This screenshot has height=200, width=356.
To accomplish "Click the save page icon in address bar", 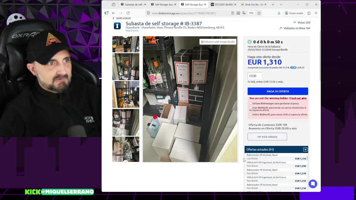I will tap(238, 13).
